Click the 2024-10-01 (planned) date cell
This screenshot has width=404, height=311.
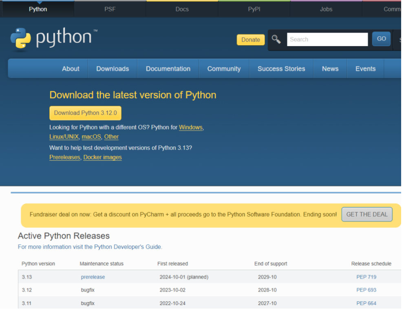184,277
